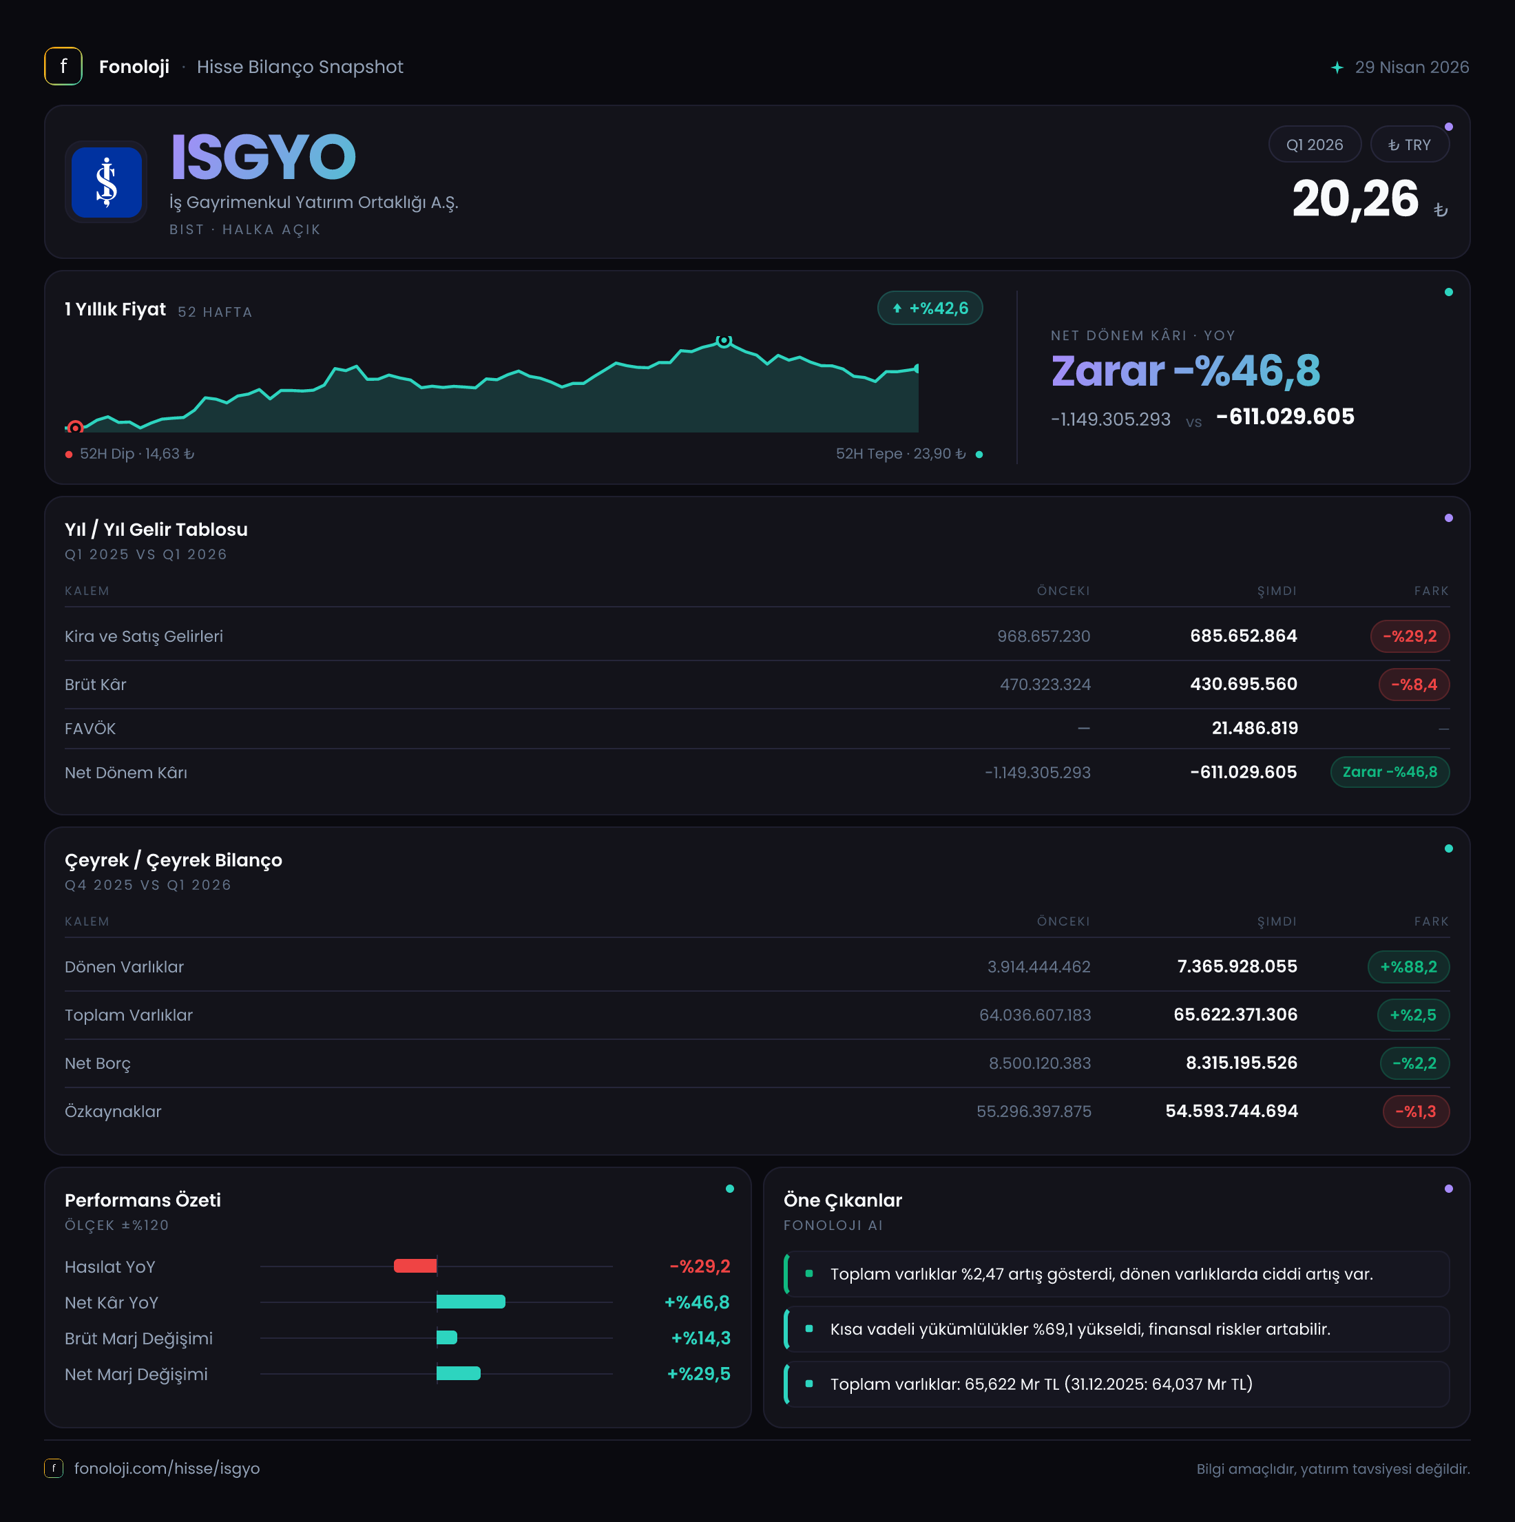Click the Dönen Varlıklar value 7.365.928.055
Viewport: 1515px width, 1522px height.
point(1237,967)
